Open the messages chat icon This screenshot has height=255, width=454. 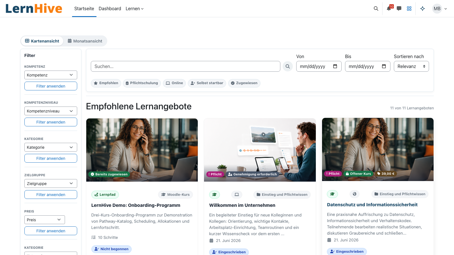point(399,8)
